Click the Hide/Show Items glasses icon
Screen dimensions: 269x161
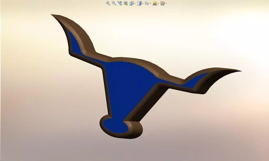(147, 3)
